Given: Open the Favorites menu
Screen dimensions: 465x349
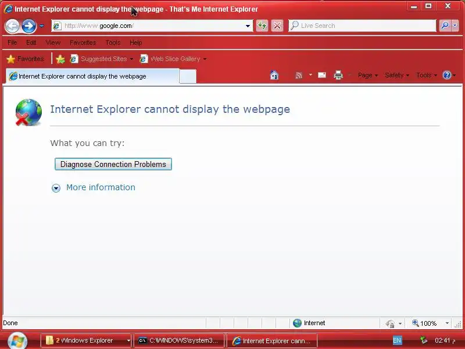Looking at the screenshot, I should (x=83, y=42).
